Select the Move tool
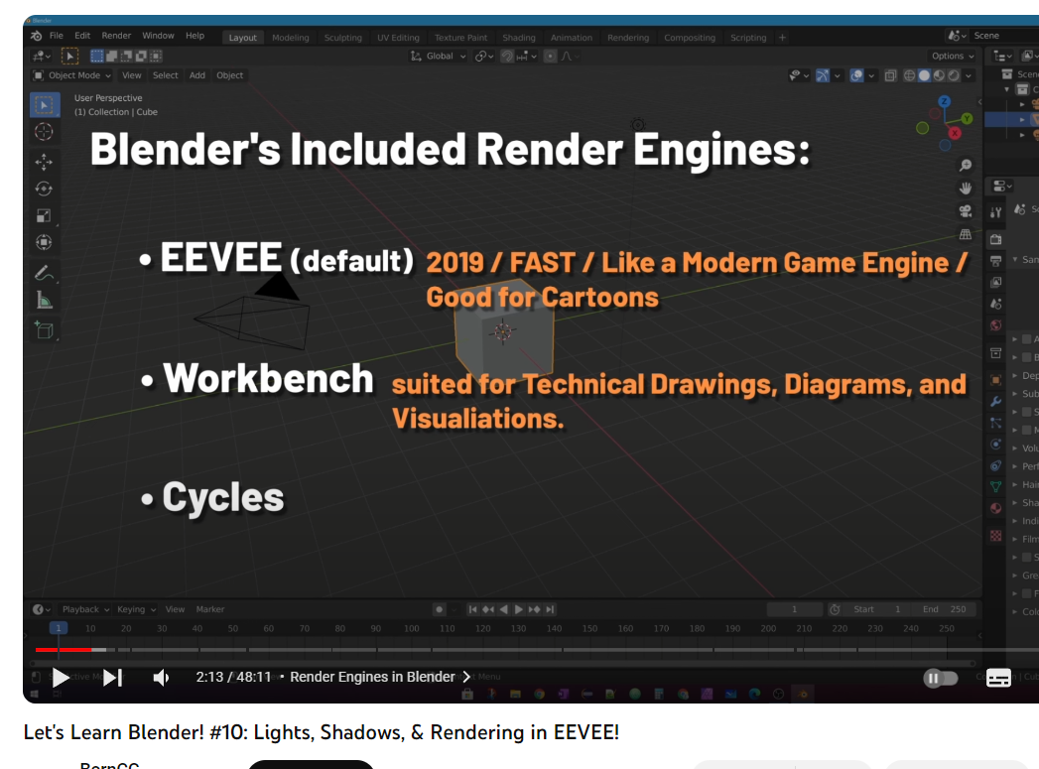The height and width of the screenshot is (769, 1039). point(45,161)
